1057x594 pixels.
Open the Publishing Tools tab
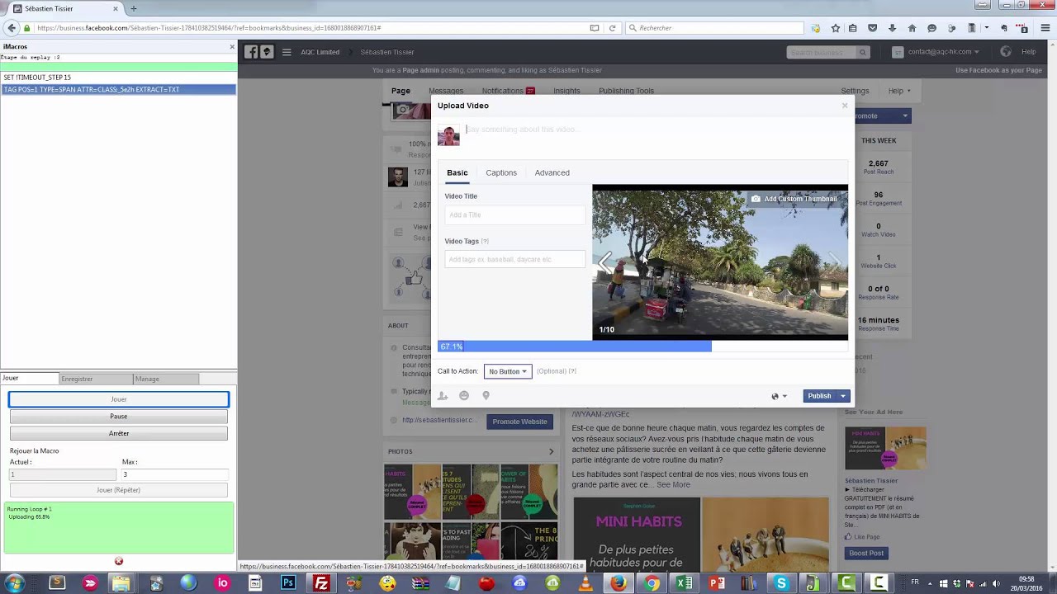pos(626,91)
